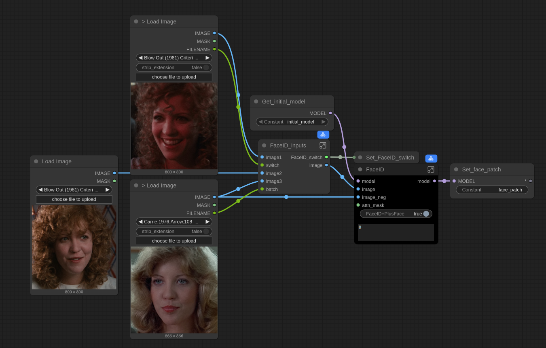Click the input port on Set_FaceID_switch
The width and height of the screenshot is (546, 348).
click(354, 158)
